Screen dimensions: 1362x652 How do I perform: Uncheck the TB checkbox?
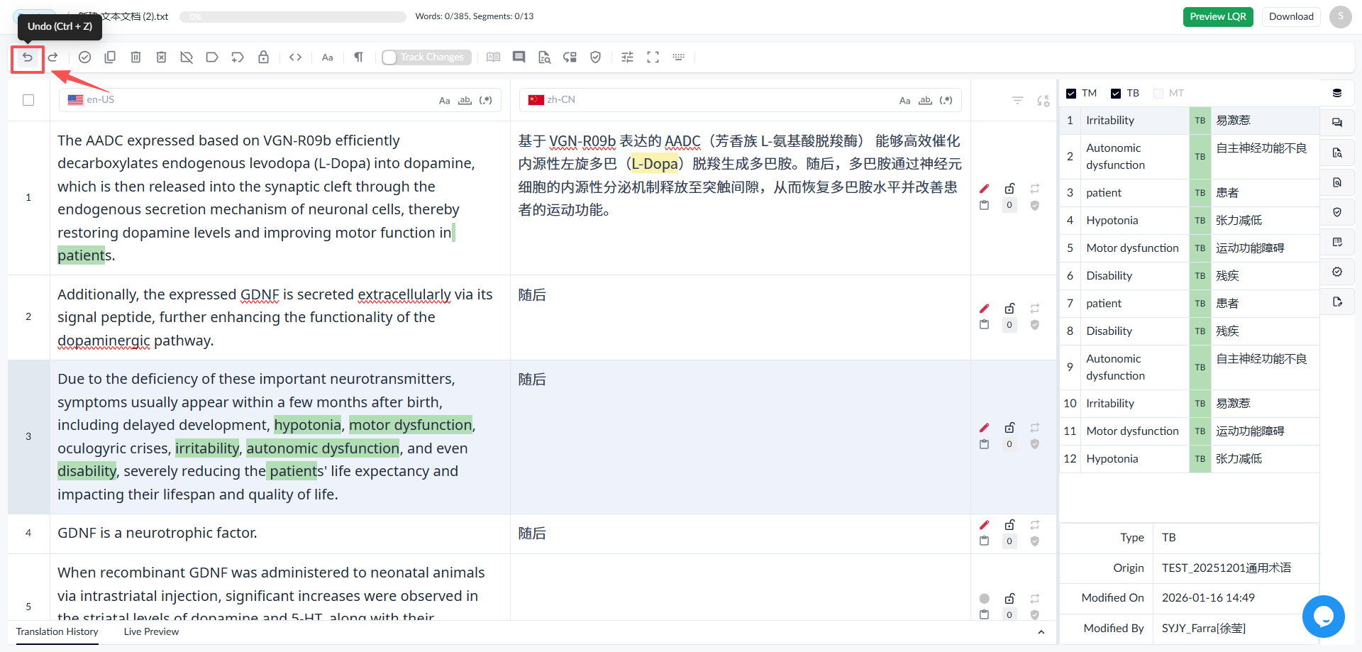point(1116,94)
